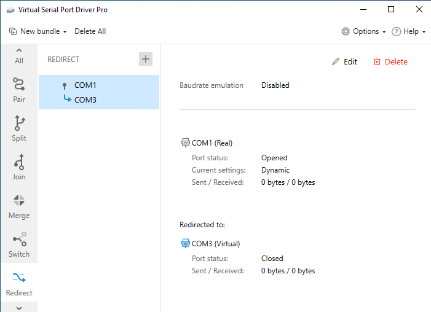Add a new redirect with plus button

point(145,59)
